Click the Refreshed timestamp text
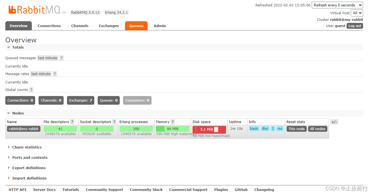 [283, 5]
